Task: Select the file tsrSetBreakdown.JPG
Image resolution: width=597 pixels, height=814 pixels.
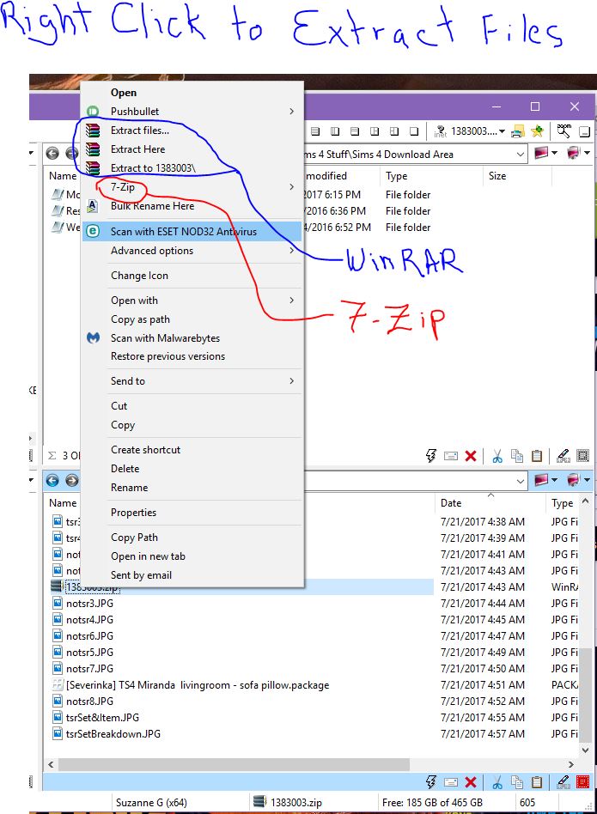Action: point(113,733)
